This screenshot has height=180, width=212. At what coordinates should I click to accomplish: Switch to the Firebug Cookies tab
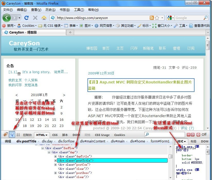click(x=120, y=135)
